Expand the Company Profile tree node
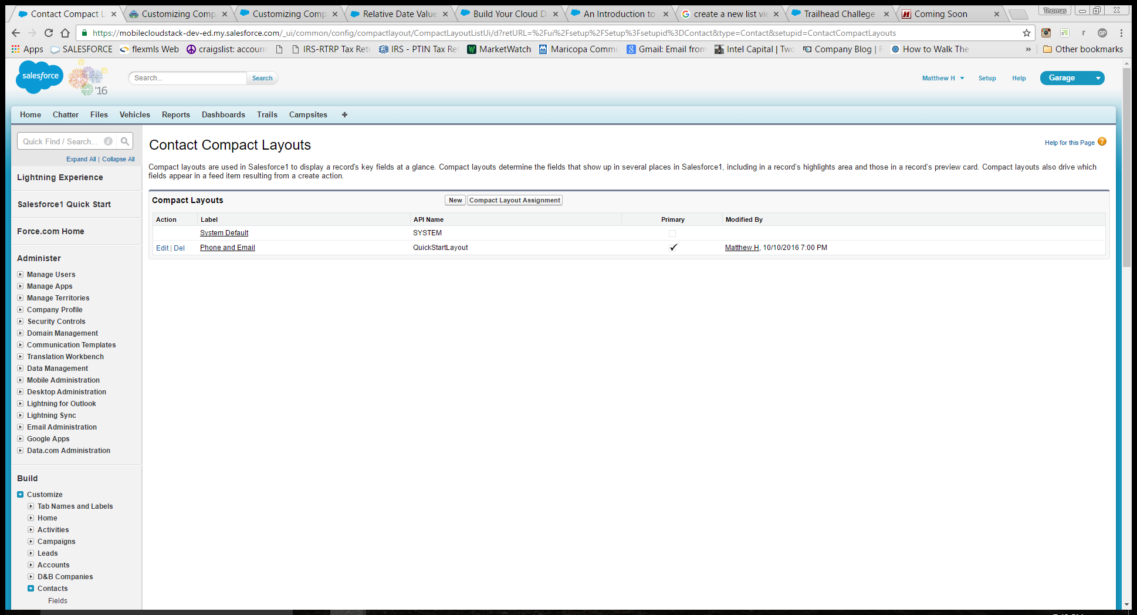Viewport: 1137px width, 615px height. [x=21, y=310]
